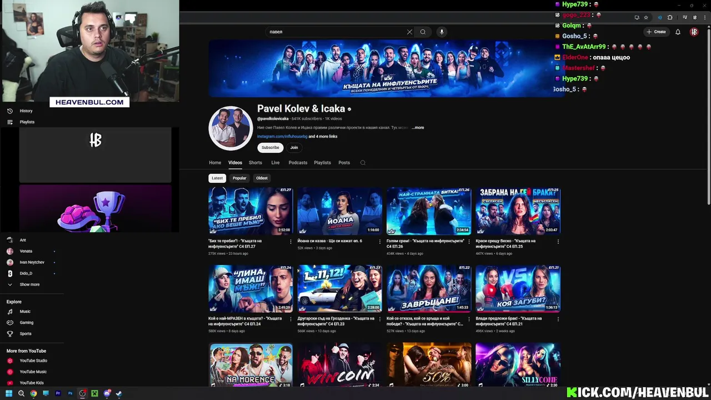Subscribe to Pavel Kolev & Icaka

tap(271, 148)
